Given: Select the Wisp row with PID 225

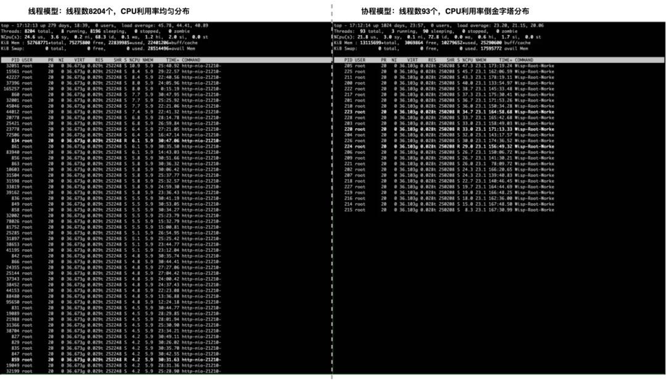Looking at the screenshot, I should click(449, 71).
